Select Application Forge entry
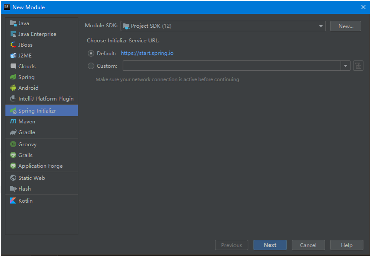Viewport: 370px width, 256px height. click(x=41, y=166)
